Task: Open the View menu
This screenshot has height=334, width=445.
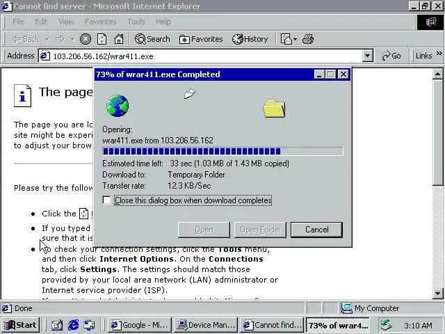Action: point(66,22)
